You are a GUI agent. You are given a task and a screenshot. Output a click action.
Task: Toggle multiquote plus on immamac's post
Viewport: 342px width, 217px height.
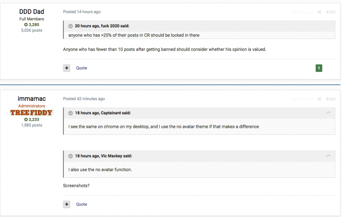(x=67, y=204)
